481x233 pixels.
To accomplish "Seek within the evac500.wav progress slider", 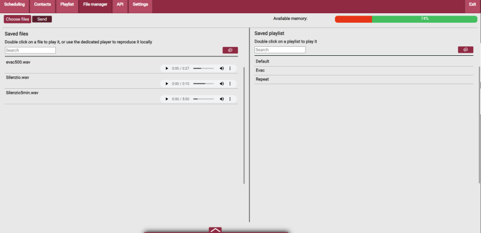I will [203, 68].
